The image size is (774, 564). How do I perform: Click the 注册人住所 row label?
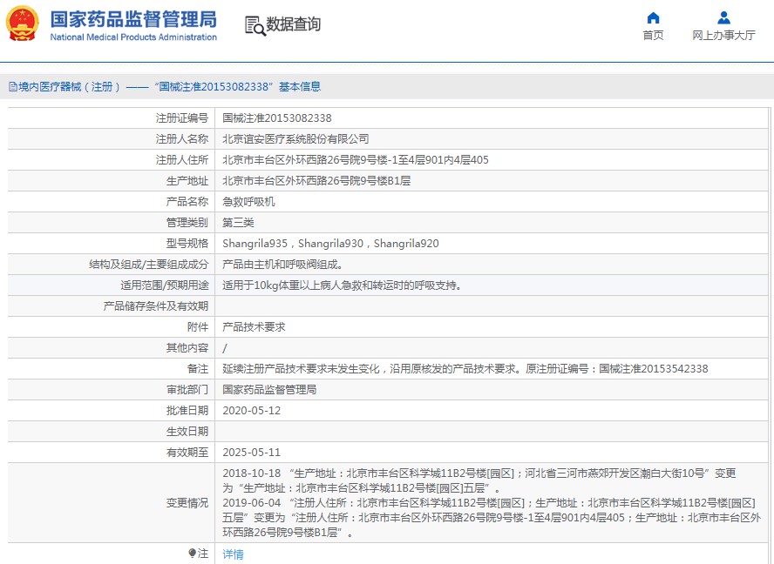182,160
